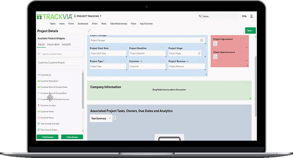Screen dimensions: 293x158
Task: Expand the Task Summary dropdown chevron
Action: coord(110,118)
